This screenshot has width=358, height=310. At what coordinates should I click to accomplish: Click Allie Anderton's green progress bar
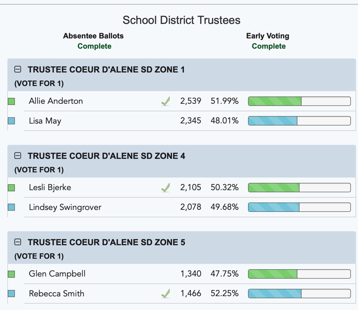click(300, 101)
